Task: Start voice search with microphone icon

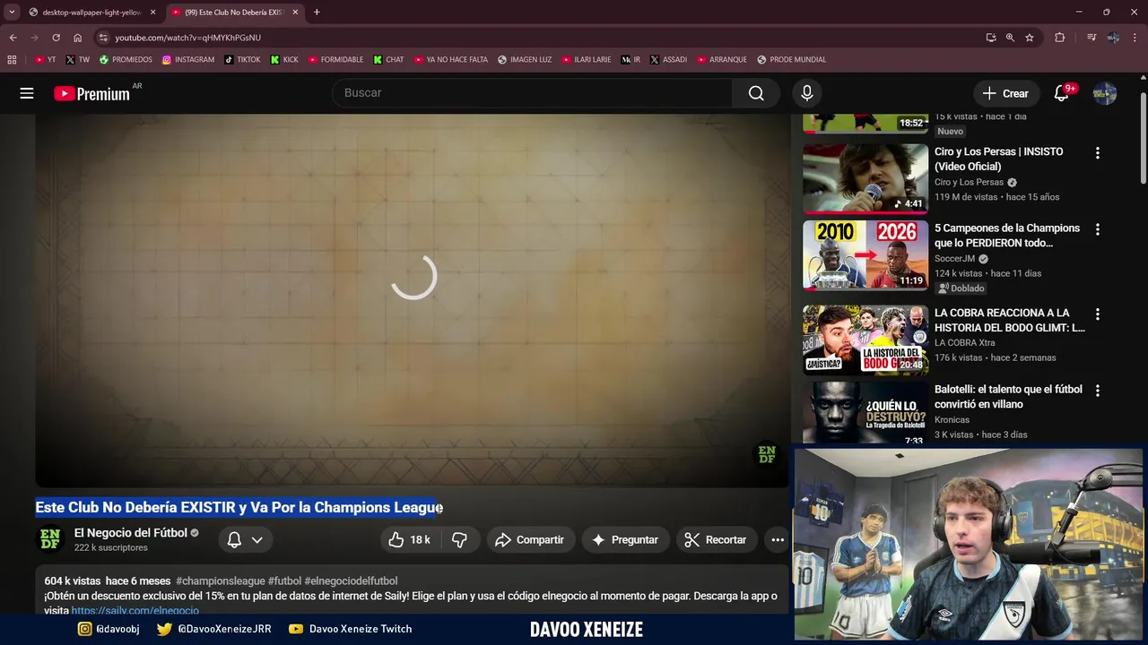Action: (806, 93)
